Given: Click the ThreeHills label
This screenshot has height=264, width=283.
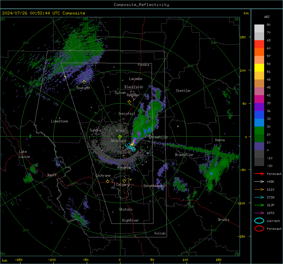Looking at the screenshot, I should coord(158,137).
